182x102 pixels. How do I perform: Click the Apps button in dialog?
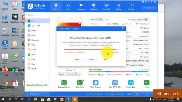[77, 59]
